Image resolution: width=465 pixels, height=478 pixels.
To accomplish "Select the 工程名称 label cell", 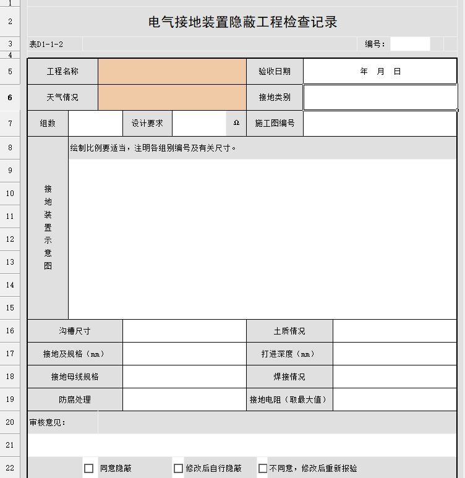I will 62,71.
